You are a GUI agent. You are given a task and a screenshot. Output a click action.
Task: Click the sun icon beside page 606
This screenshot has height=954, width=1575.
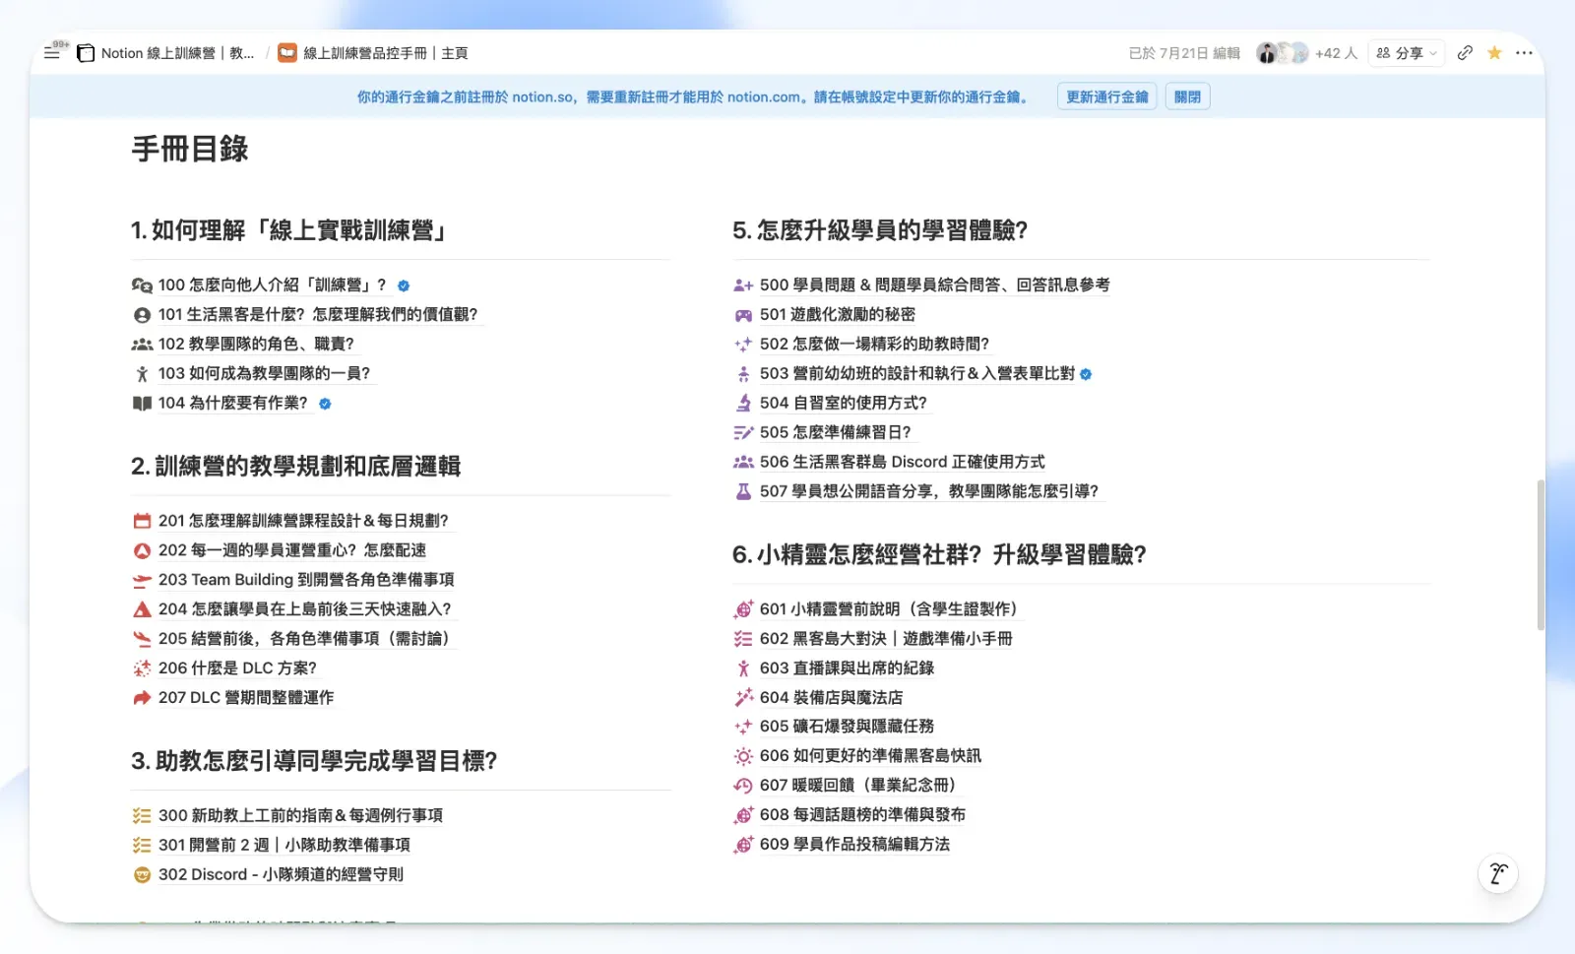click(x=743, y=757)
